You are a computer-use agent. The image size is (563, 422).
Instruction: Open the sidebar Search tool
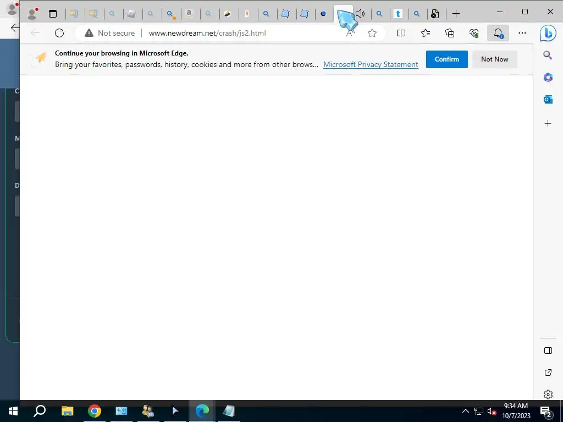pyautogui.click(x=548, y=55)
